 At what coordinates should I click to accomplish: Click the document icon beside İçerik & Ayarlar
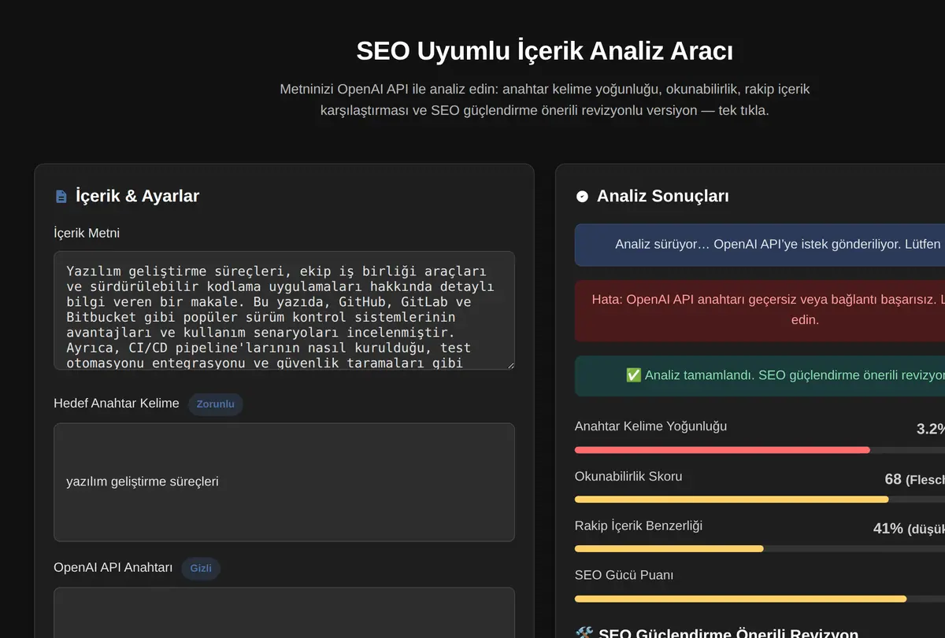point(61,196)
